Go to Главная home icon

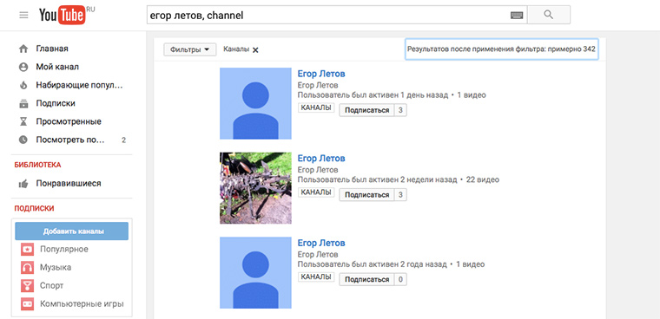click(23, 49)
